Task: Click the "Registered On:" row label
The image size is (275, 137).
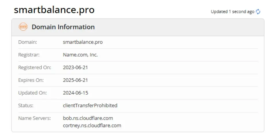Action: [x=35, y=67]
